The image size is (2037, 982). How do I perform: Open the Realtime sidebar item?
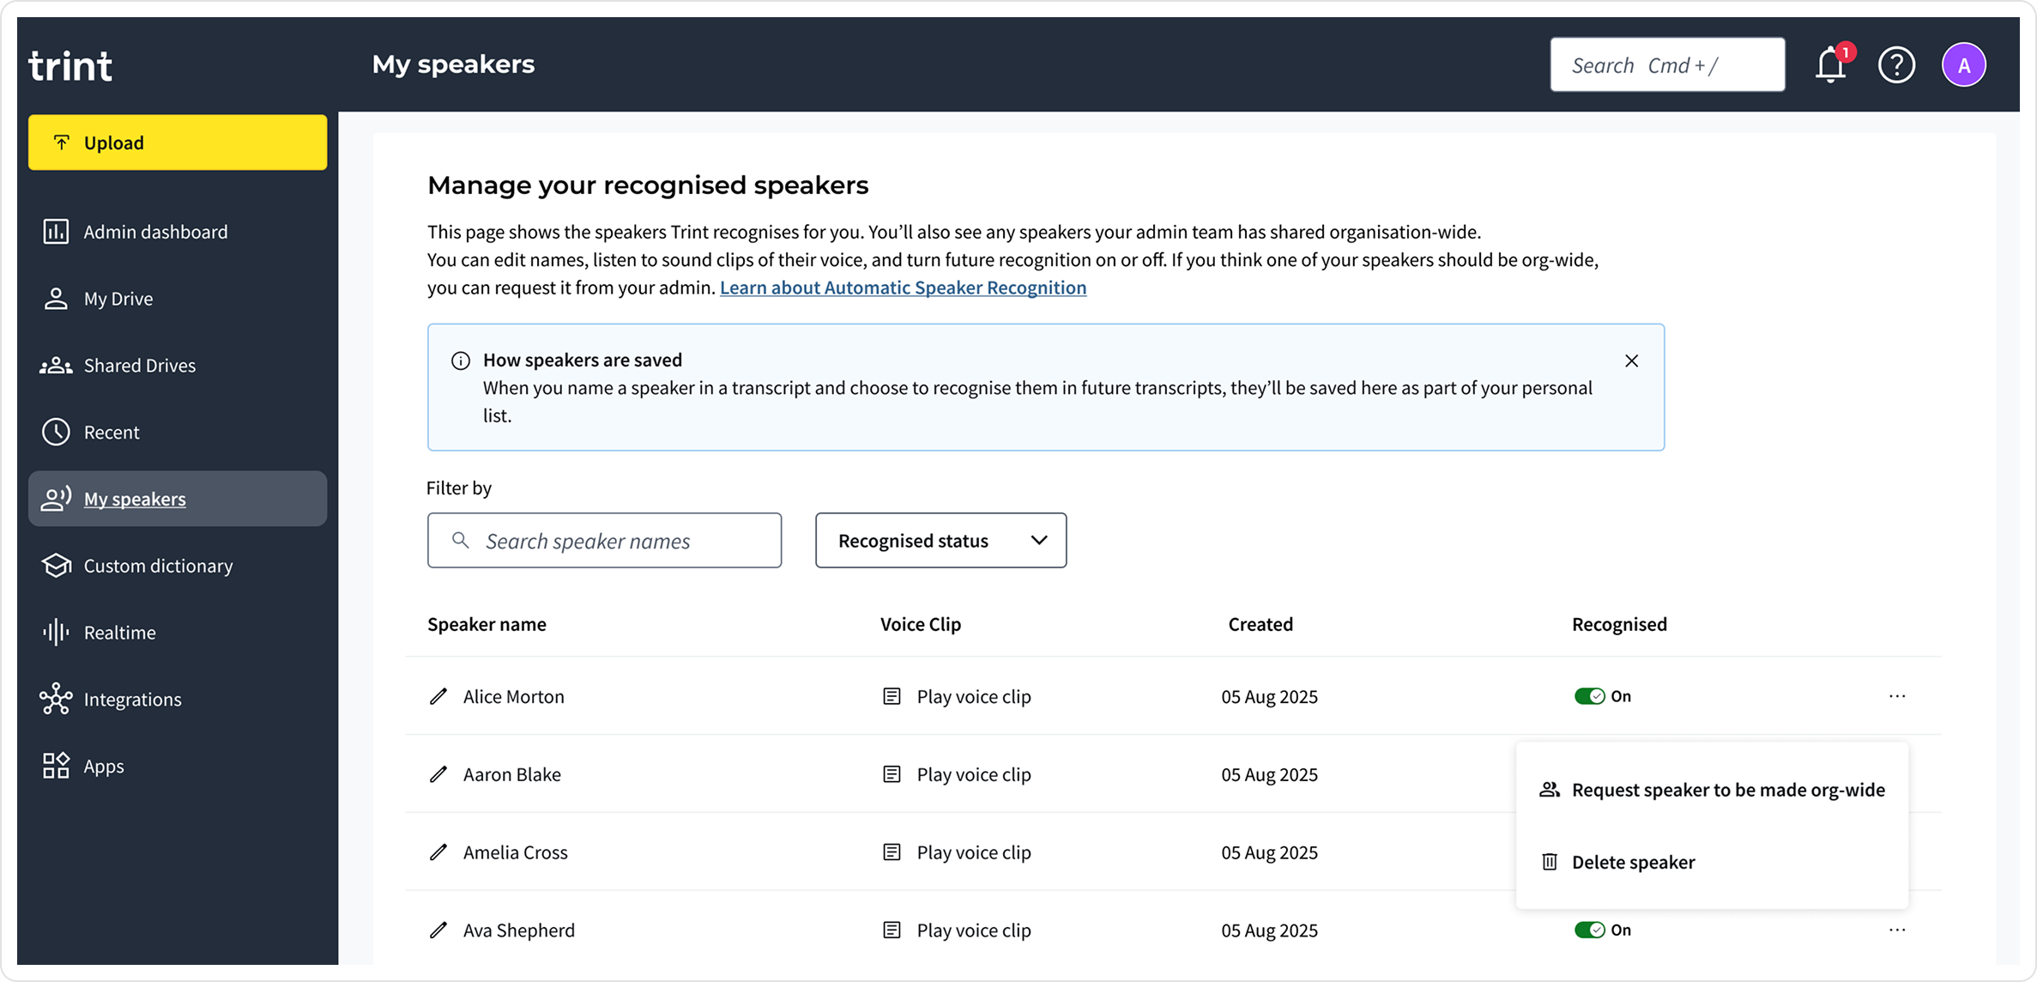[x=119, y=633]
